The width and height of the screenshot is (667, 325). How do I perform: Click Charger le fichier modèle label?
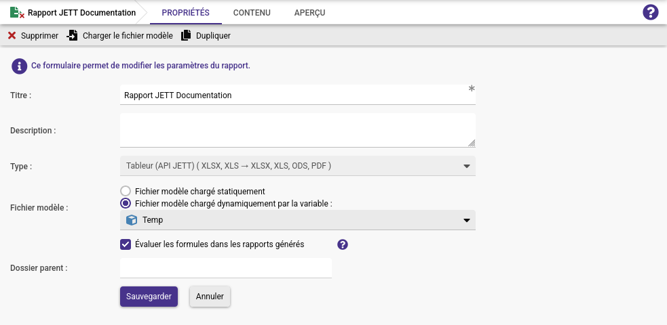128,36
